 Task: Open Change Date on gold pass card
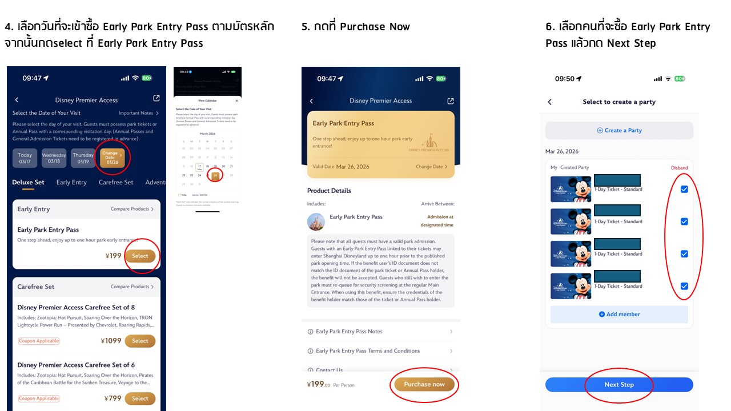[432, 167]
